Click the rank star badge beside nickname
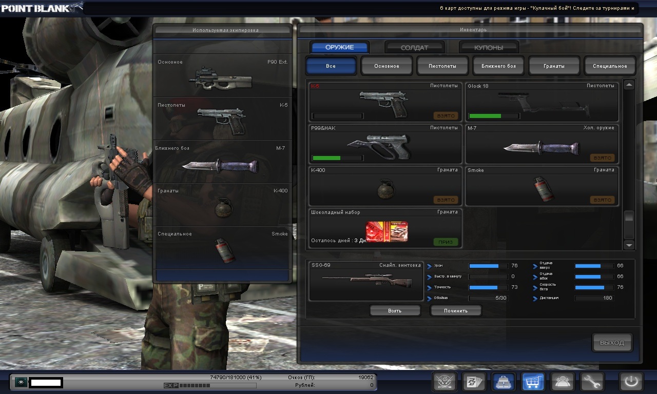This screenshot has height=394, width=657. pos(21,382)
